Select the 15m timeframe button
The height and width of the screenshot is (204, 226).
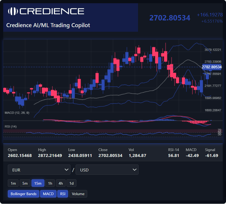(38, 183)
